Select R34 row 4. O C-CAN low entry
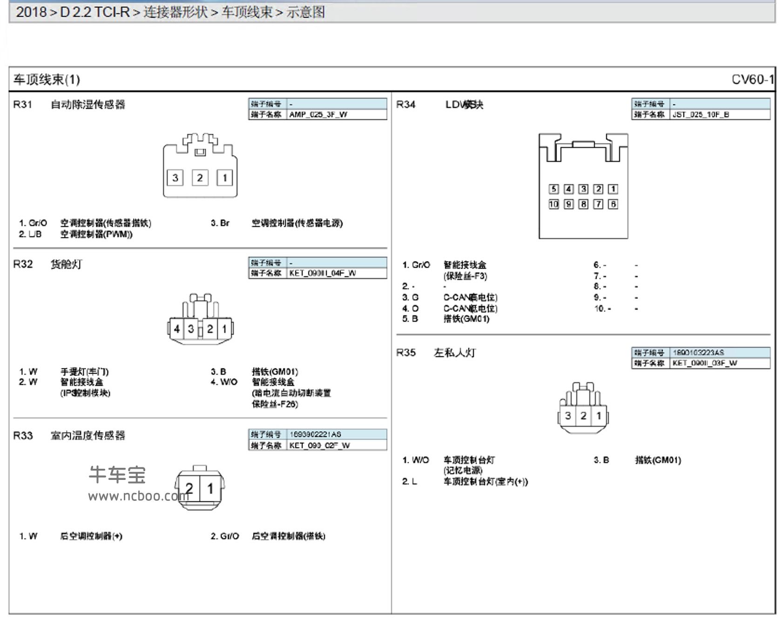The width and height of the screenshot is (783, 625). pyautogui.click(x=450, y=308)
